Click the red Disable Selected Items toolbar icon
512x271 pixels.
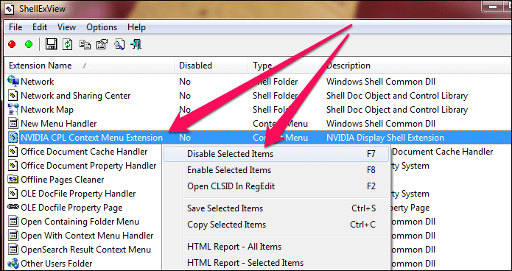[x=12, y=44]
